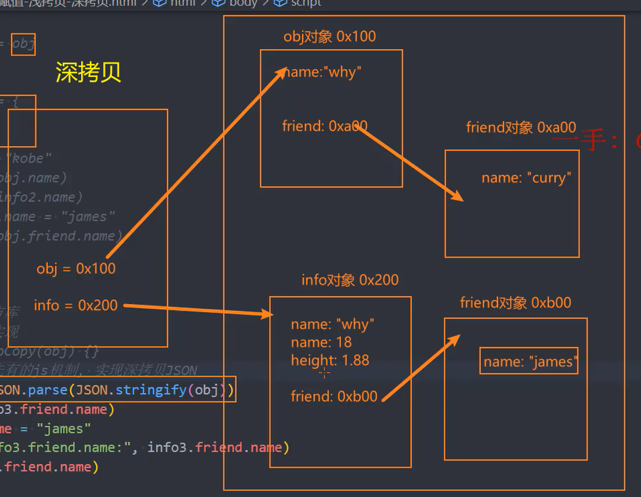Image resolution: width=641 pixels, height=497 pixels.
Task: Click the 'stringify' method in the code
Action: click(150, 390)
